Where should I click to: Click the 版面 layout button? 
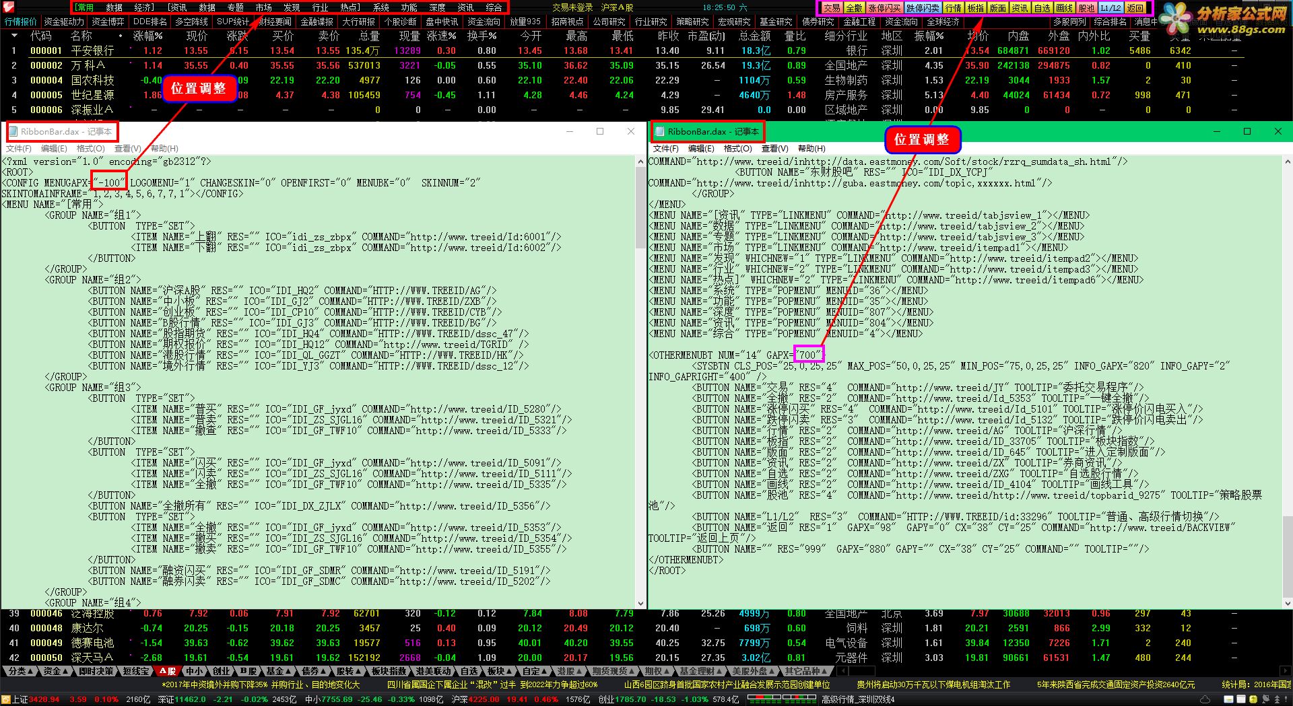point(997,8)
